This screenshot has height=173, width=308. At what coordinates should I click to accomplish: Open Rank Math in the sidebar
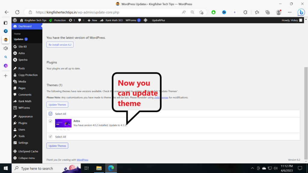click(x=27, y=101)
